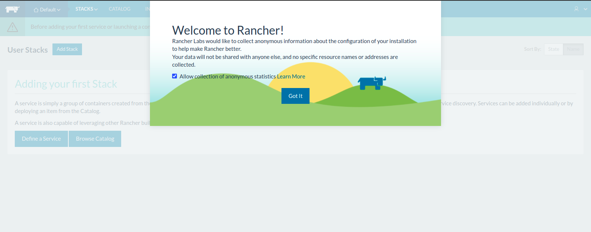Click the Browse Catalog button
591x232 pixels.
95,139
